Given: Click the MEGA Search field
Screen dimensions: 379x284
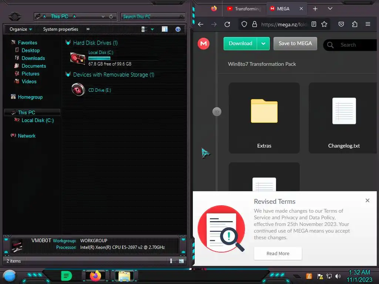Looking at the screenshot, I should click(x=351, y=45).
